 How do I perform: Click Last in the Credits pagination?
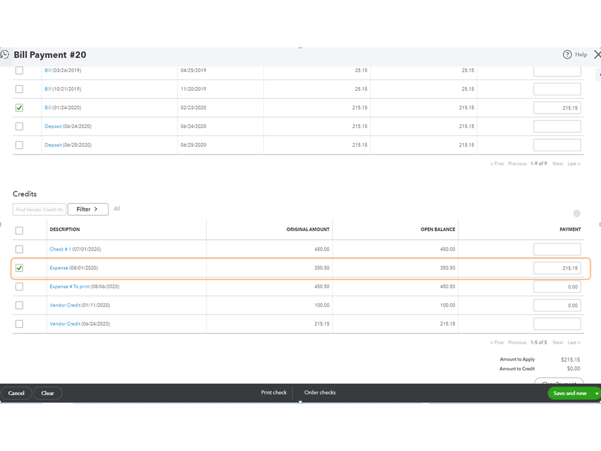point(574,343)
